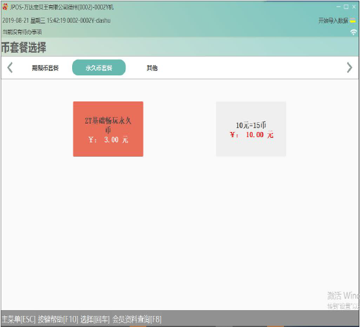Minimize the JPOS window
Viewport: 360px width, 327px height.
[x=339, y=7]
